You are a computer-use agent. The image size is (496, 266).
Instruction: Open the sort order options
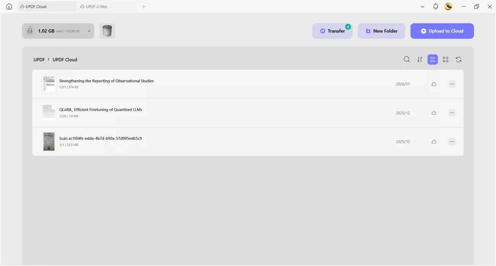point(420,59)
